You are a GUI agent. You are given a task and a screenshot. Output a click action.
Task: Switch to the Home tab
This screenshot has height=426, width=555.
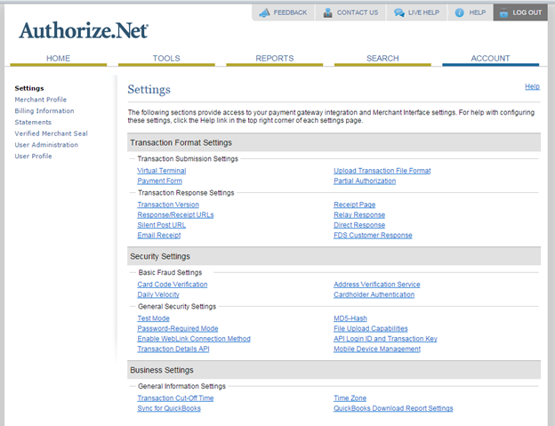(x=59, y=59)
